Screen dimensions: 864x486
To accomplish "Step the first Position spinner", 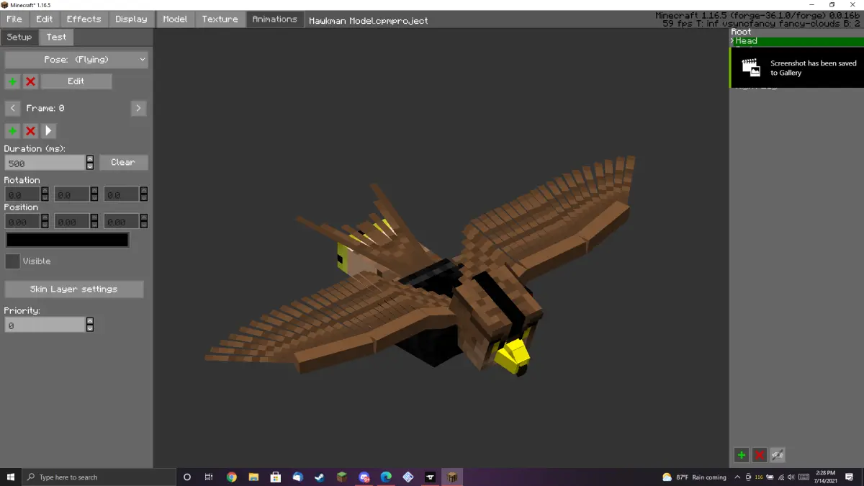I will tap(45, 222).
